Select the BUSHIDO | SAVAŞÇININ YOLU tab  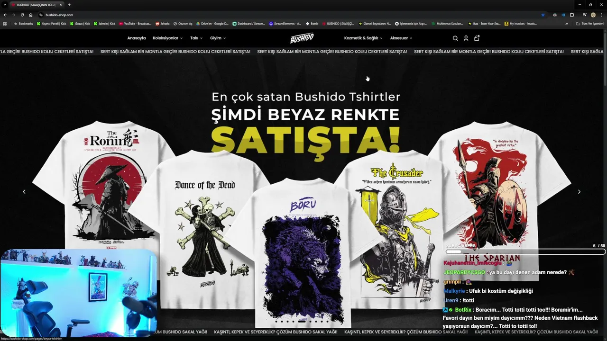(36, 5)
